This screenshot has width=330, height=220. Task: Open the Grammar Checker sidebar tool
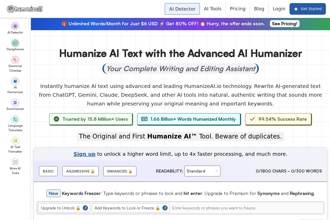(x=15, y=64)
